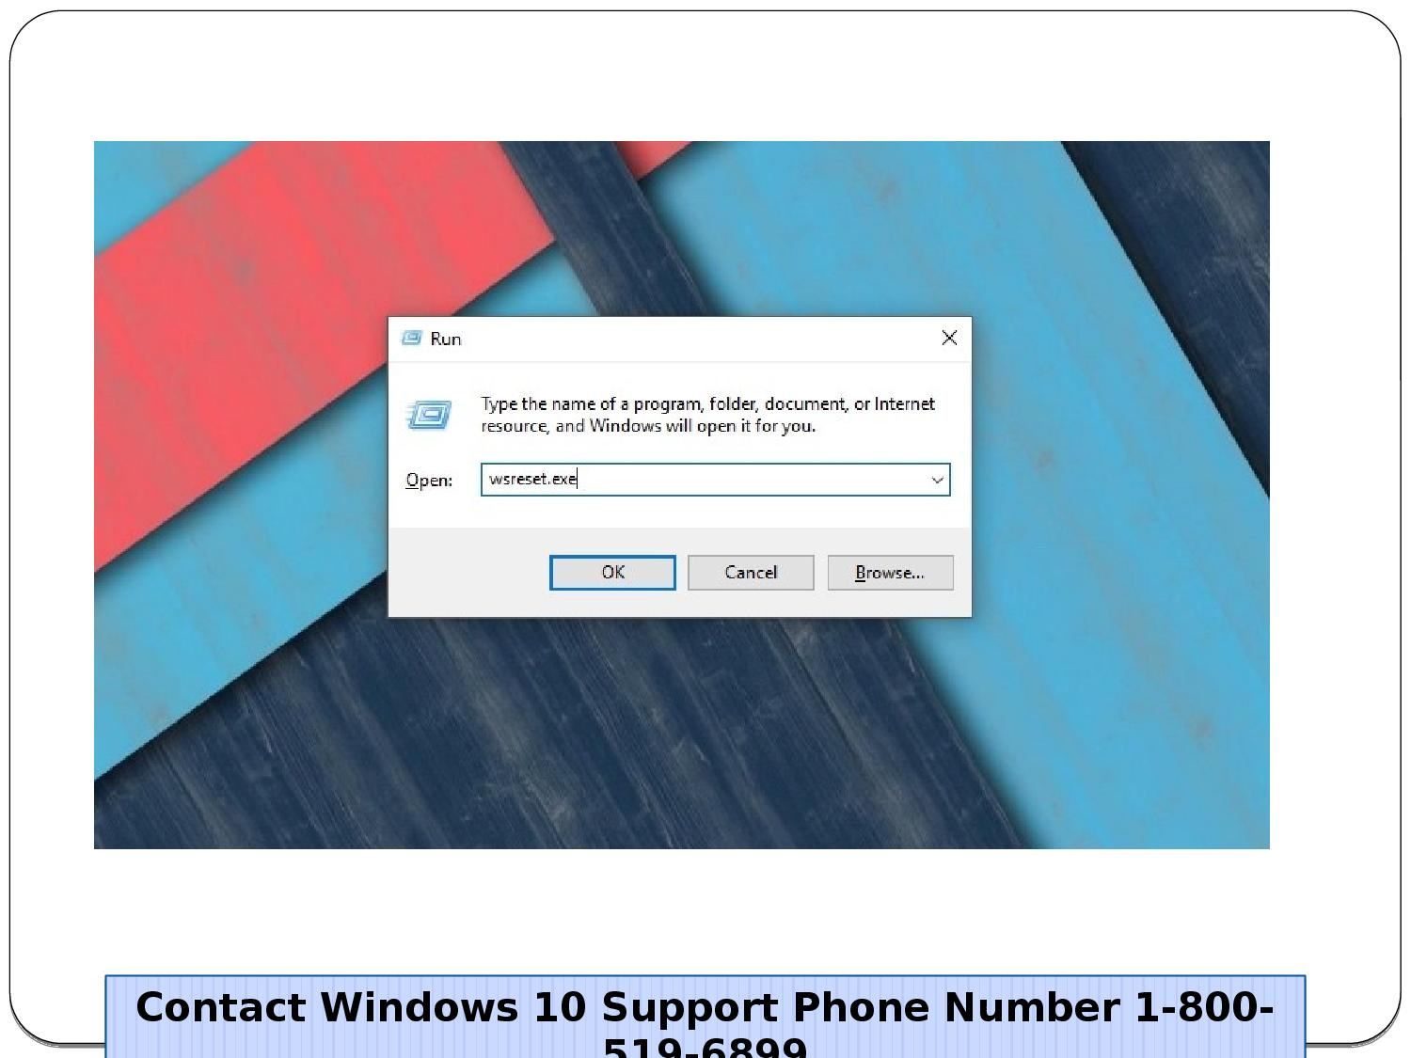Click the "Open:" label
The width and height of the screenshot is (1411, 1058).
click(x=429, y=481)
